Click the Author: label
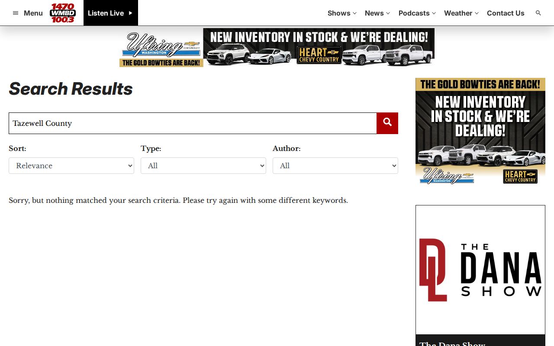 pyautogui.click(x=287, y=148)
